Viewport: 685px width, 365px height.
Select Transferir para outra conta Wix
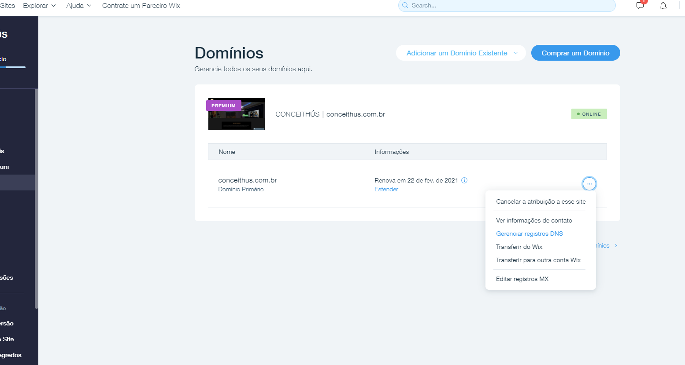tap(538, 260)
